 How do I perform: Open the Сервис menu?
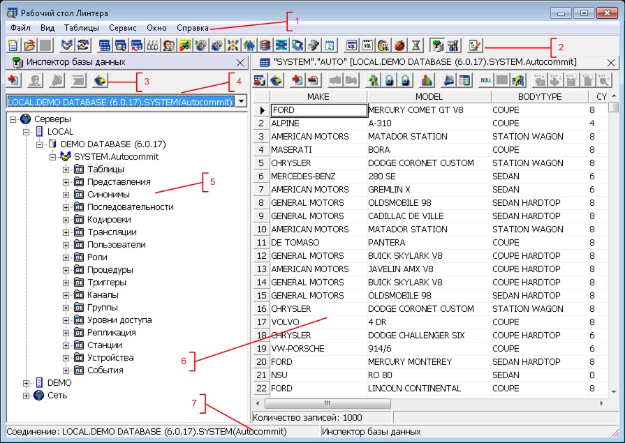pos(123,28)
